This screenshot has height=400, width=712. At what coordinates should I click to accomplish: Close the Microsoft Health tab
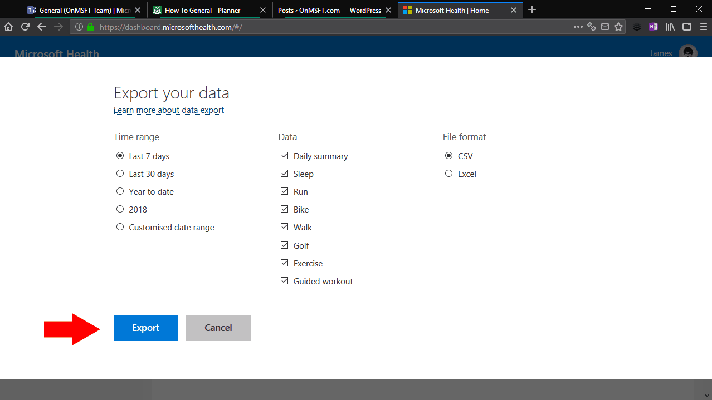point(514,10)
